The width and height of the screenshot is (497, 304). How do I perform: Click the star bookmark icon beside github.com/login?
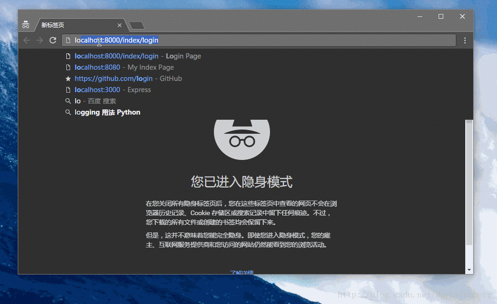[x=68, y=79]
